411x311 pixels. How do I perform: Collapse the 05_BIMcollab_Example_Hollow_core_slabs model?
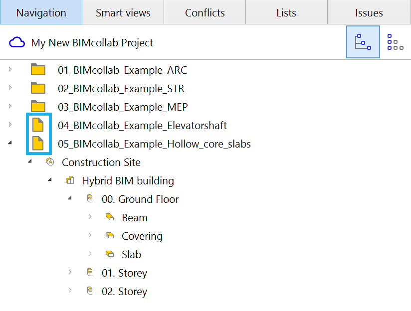[x=10, y=143]
